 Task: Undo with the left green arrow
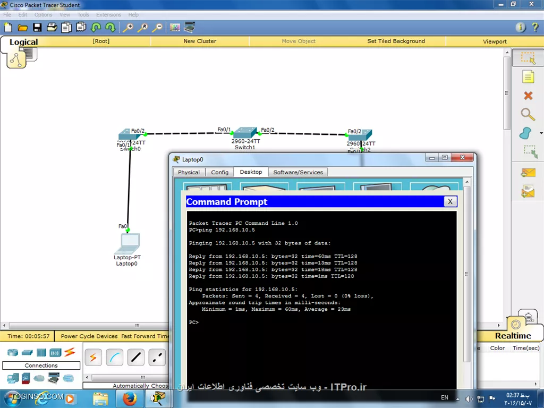tap(96, 28)
